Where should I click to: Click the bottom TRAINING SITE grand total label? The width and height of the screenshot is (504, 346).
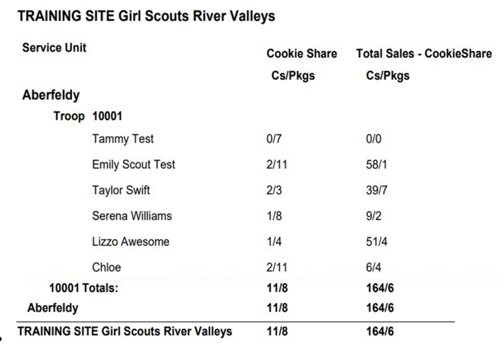[125, 331]
